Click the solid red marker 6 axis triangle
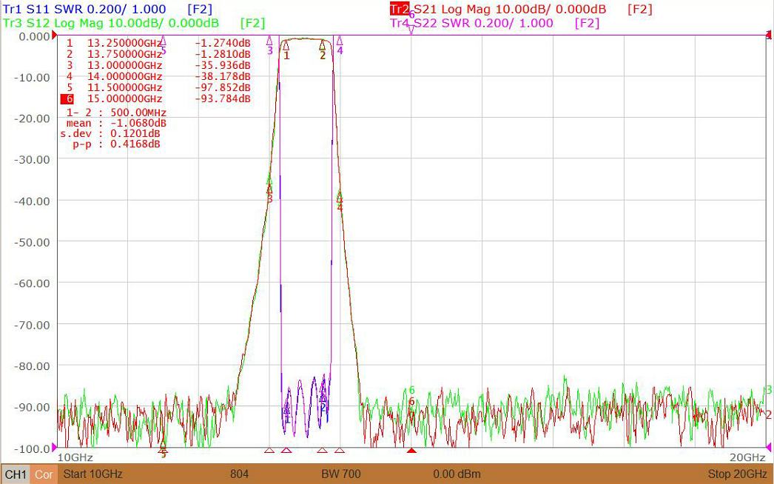 [x=411, y=451]
